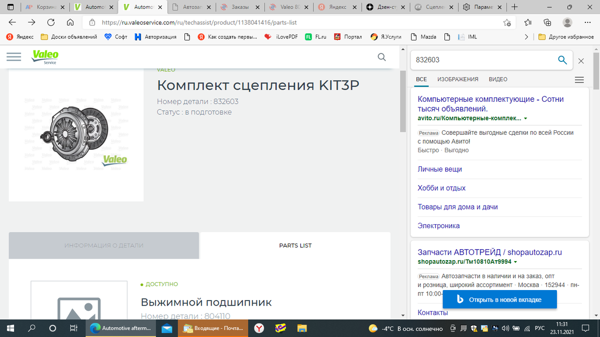Click the Valeo Service logo

[x=45, y=57]
